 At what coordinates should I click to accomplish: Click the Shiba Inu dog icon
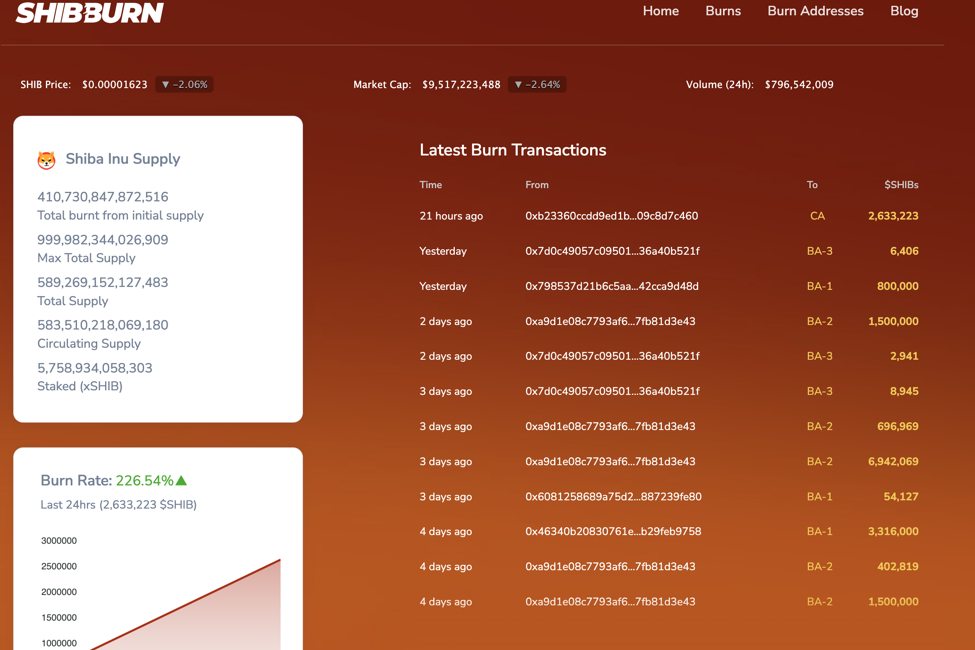(x=46, y=160)
